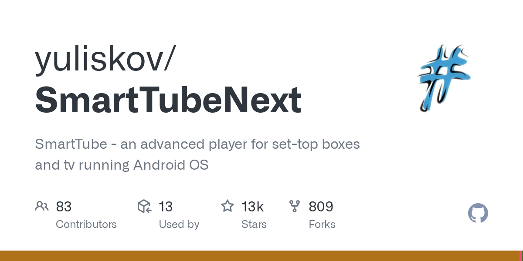
Task: Click the 83 contributors count
Action: pyautogui.click(x=64, y=206)
